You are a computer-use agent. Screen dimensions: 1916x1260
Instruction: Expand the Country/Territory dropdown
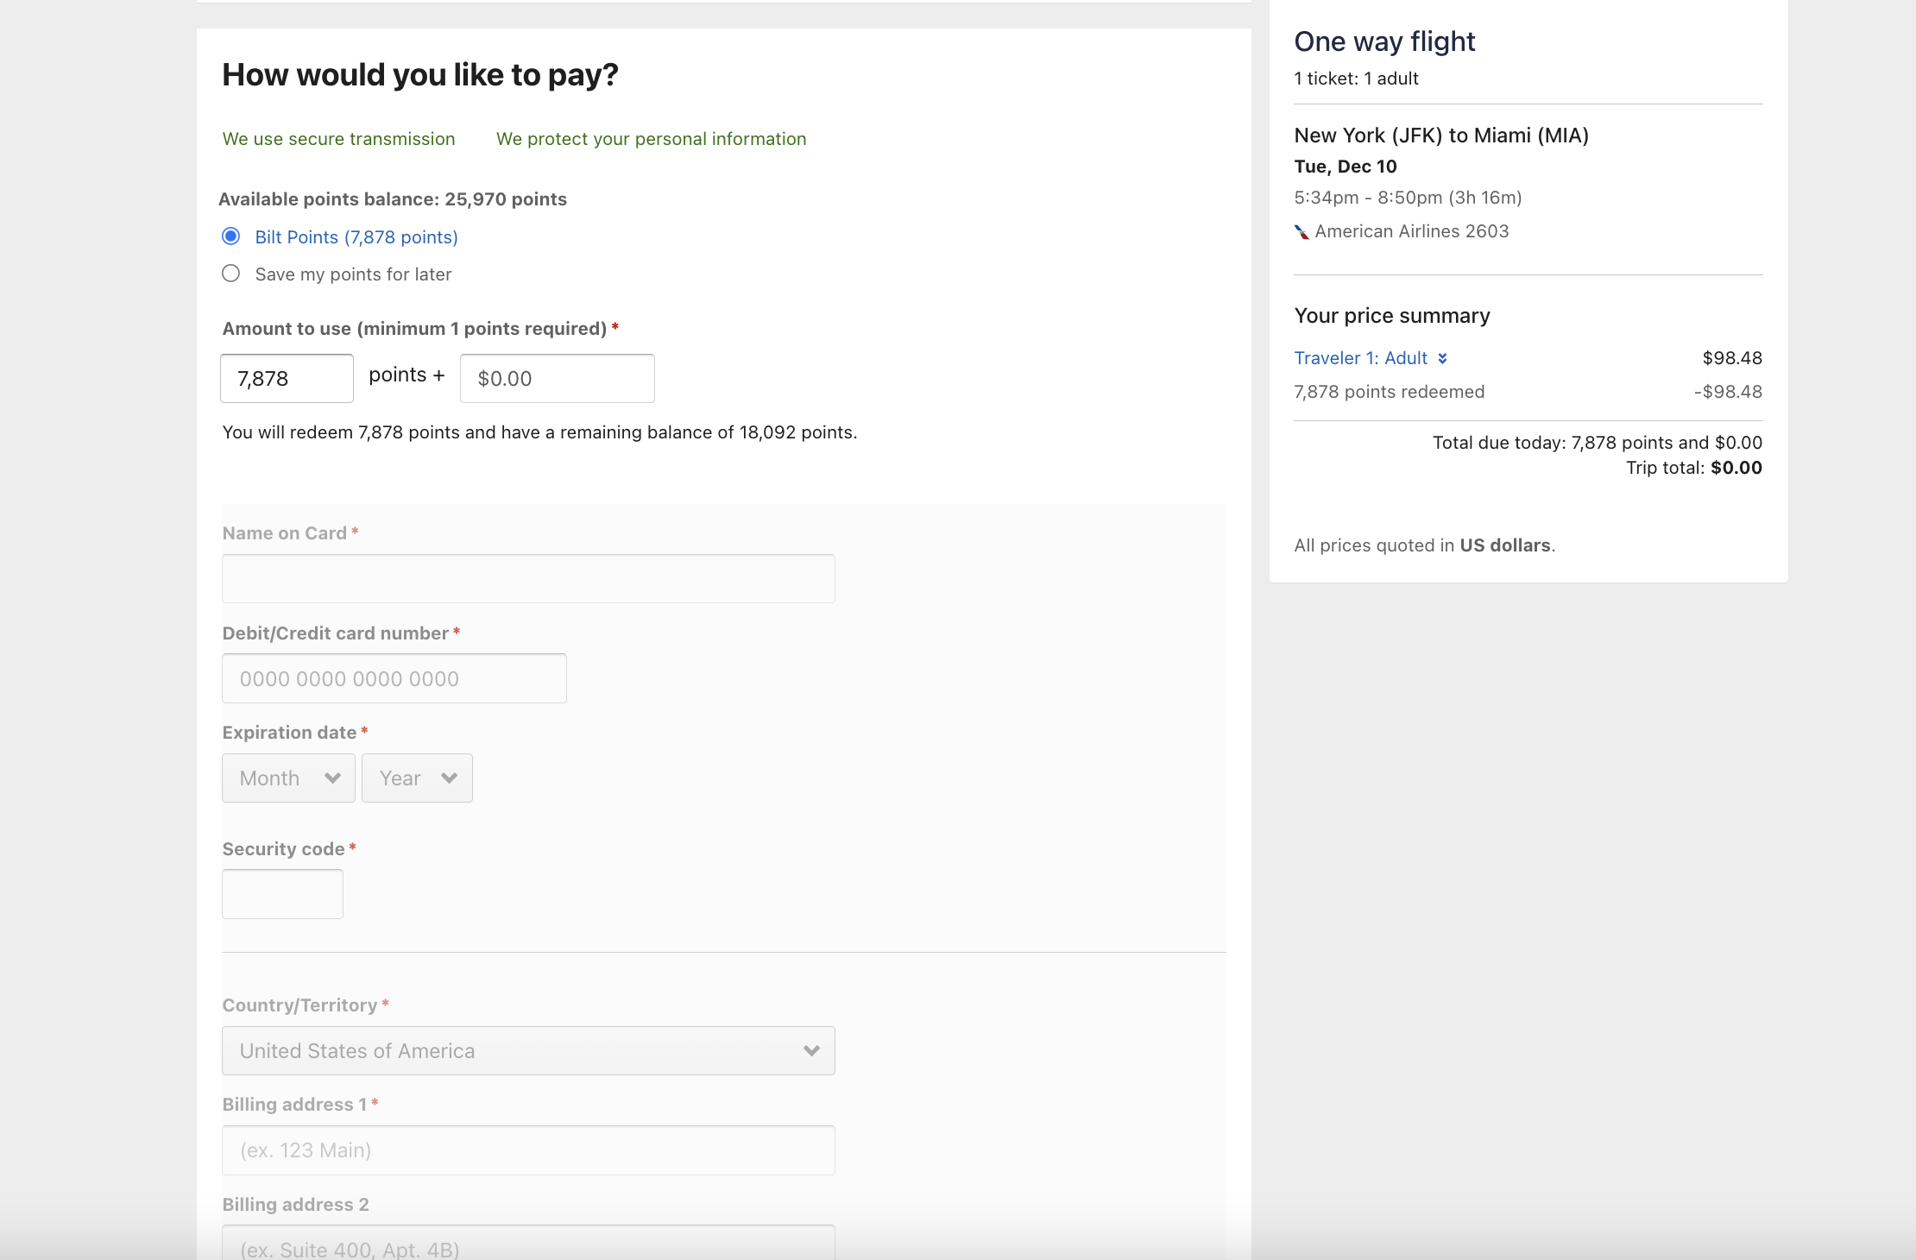[x=528, y=1050]
